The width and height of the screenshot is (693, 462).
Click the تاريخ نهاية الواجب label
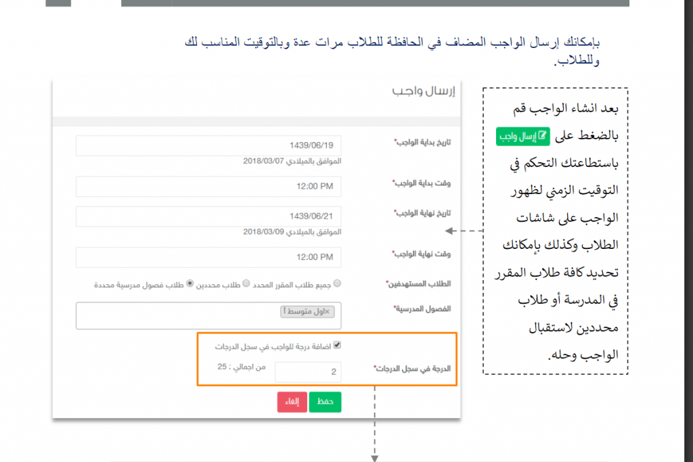click(422, 213)
